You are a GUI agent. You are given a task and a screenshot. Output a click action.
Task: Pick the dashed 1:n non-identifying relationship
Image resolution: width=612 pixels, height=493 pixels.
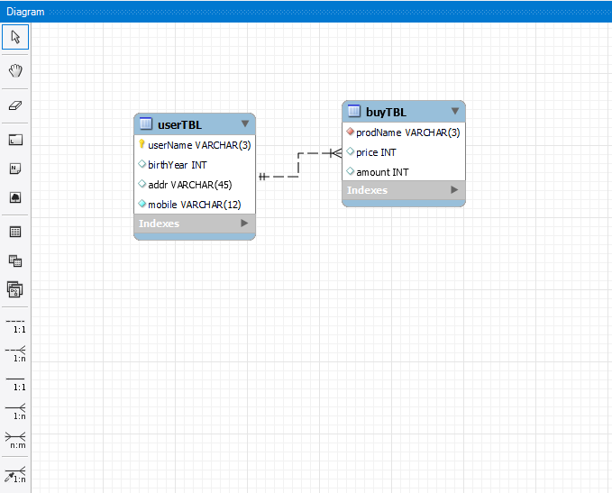click(15, 353)
